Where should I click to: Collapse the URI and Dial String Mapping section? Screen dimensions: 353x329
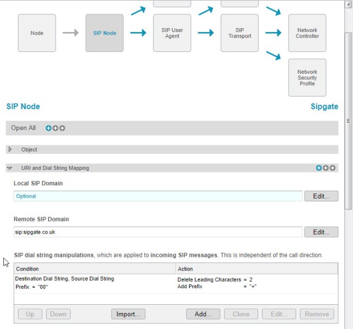point(10,168)
